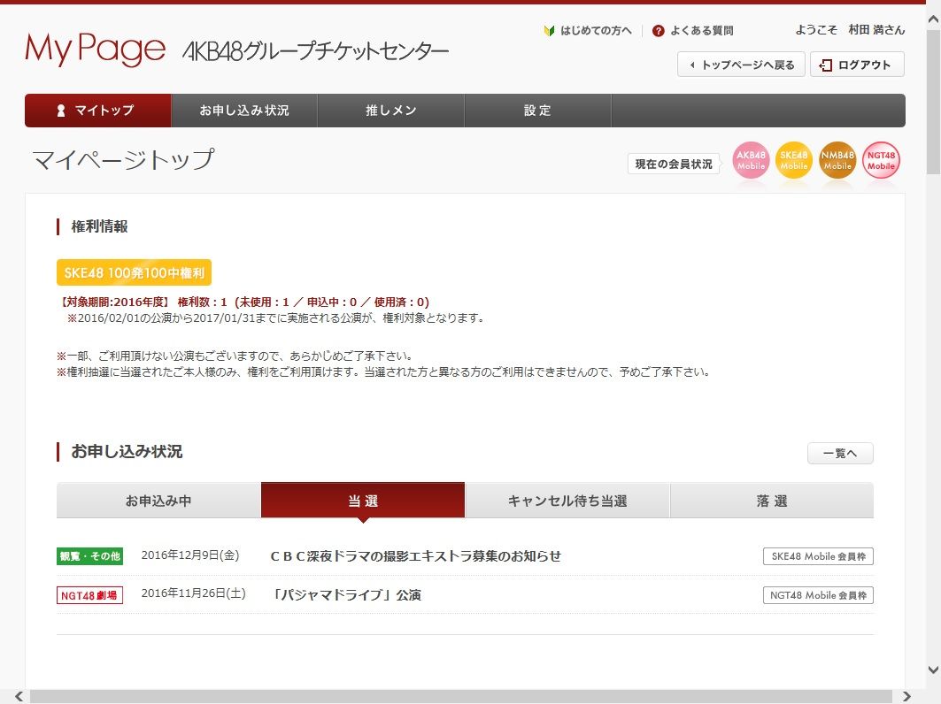Click the マイページトップ page title
Screen dimensions: 941x704
point(123,159)
